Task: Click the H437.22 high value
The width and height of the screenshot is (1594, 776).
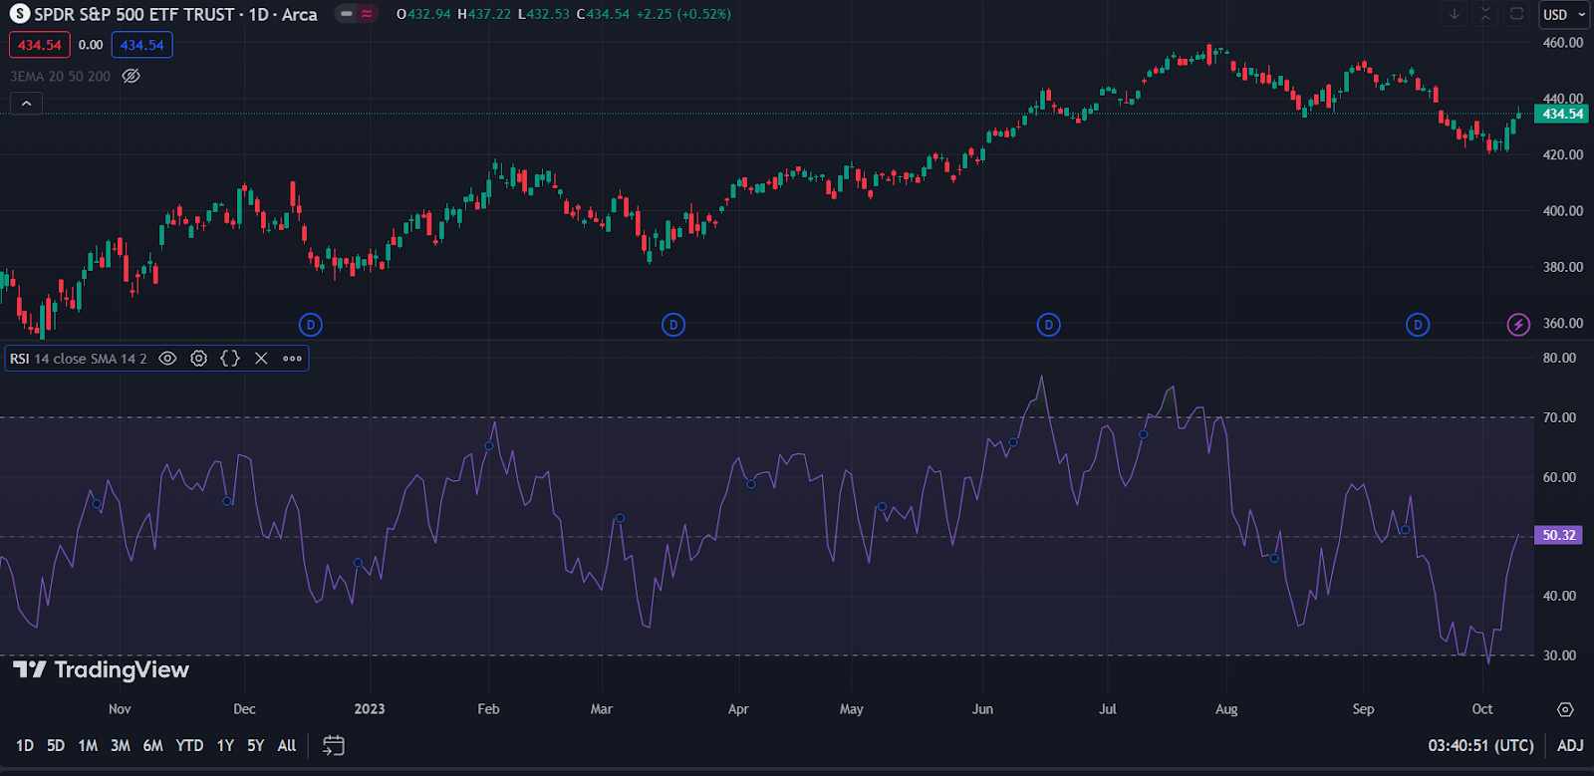Action: 483,14
